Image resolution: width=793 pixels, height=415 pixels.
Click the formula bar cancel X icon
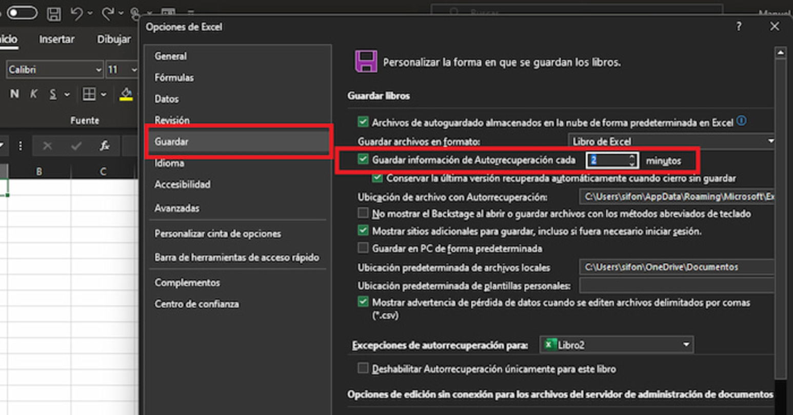tap(47, 147)
